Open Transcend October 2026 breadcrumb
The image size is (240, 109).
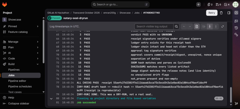(86, 13)
